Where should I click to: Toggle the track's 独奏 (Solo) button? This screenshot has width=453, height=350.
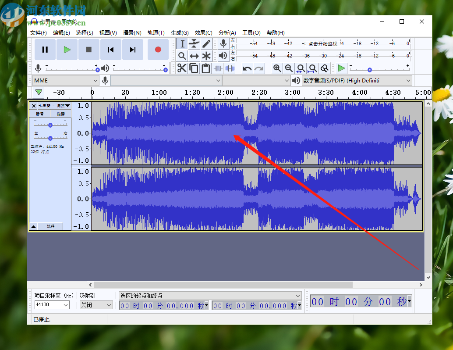coord(60,114)
